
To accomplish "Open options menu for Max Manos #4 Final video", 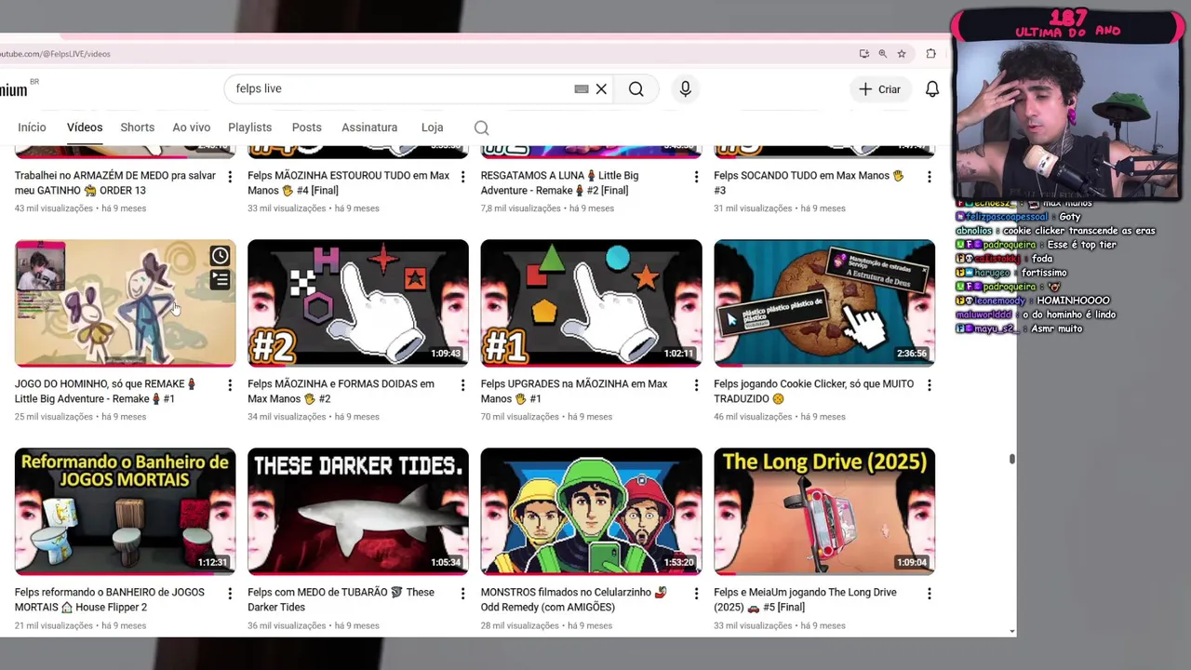I will [x=462, y=177].
